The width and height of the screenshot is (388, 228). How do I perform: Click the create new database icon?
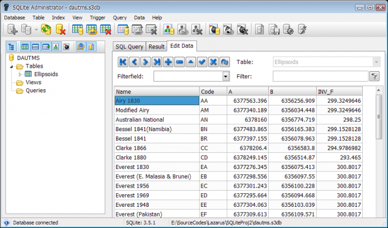tap(12, 29)
